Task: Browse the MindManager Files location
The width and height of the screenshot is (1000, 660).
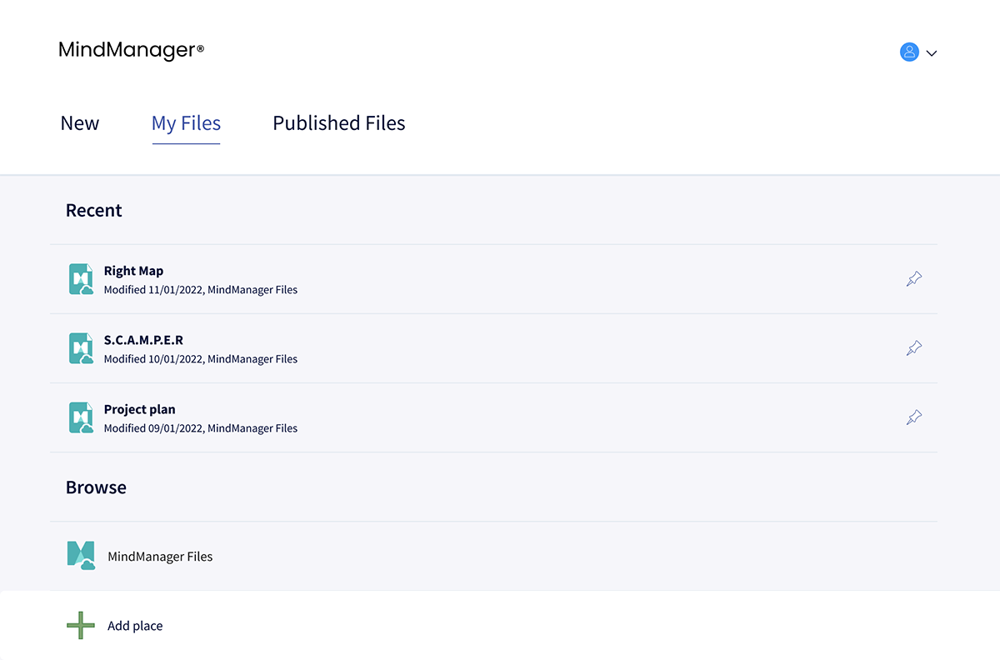Action: (493, 556)
